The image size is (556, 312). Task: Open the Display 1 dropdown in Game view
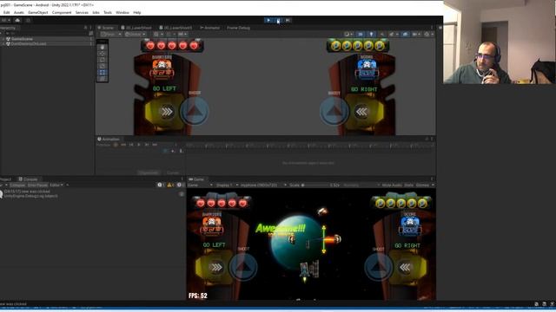point(227,185)
